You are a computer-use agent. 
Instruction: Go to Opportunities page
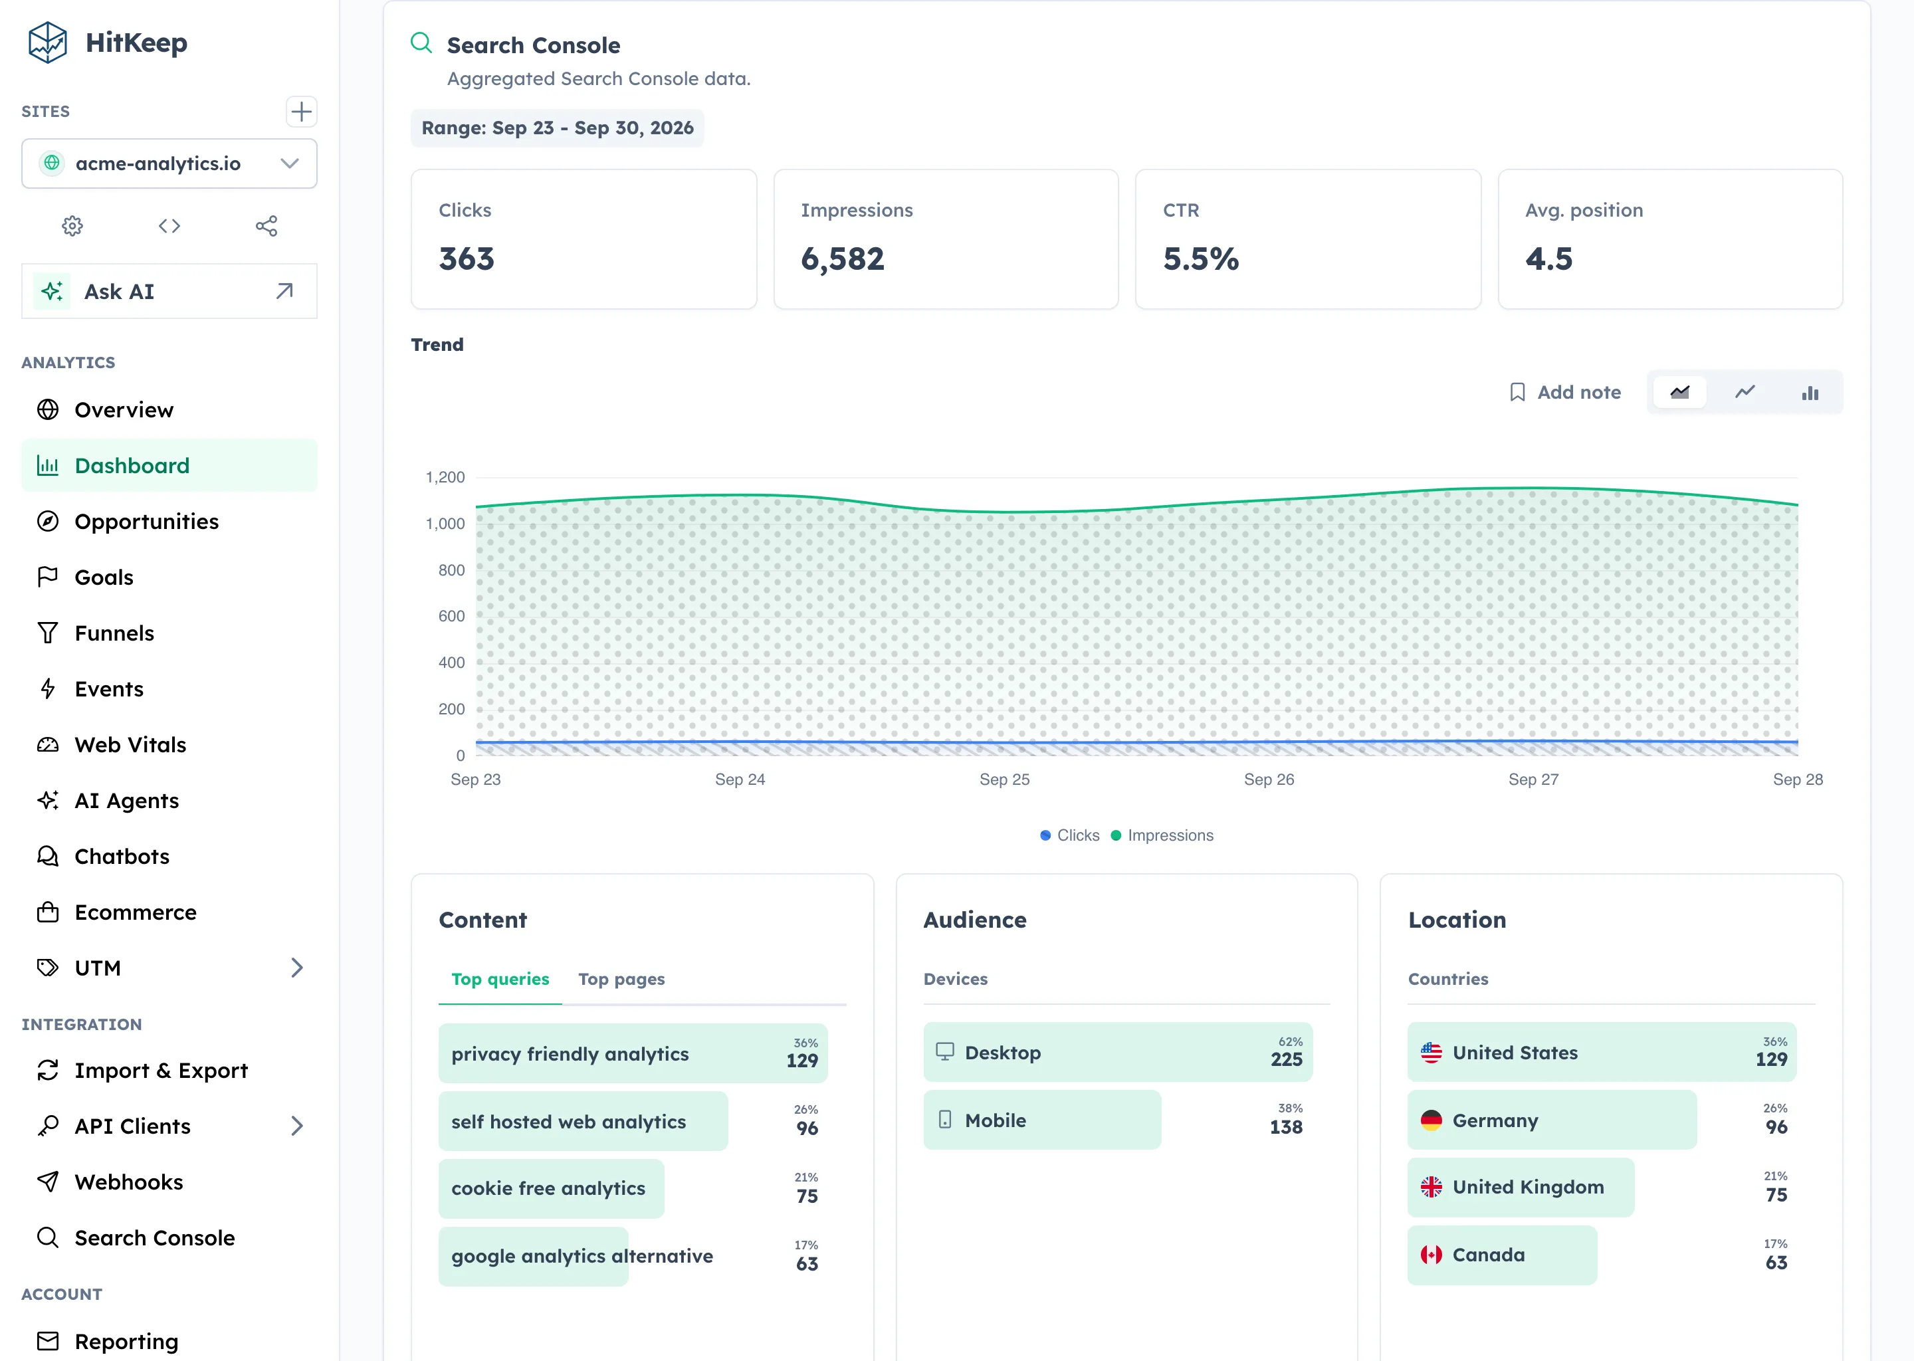[x=169, y=521]
